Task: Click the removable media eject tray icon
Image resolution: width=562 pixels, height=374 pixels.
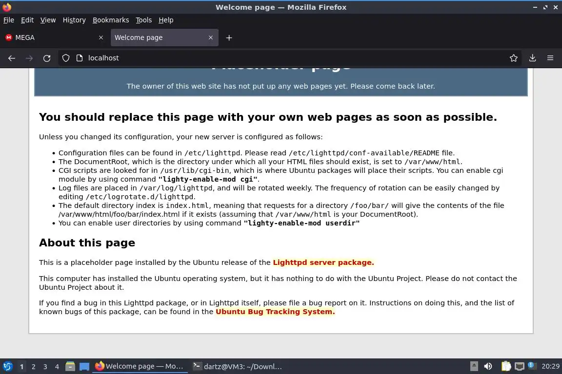Action: [474, 366]
